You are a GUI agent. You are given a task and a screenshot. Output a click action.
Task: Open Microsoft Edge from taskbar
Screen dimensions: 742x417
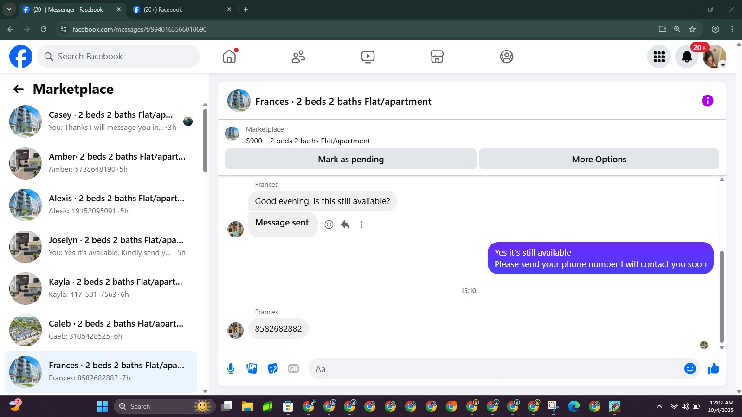[574, 406]
